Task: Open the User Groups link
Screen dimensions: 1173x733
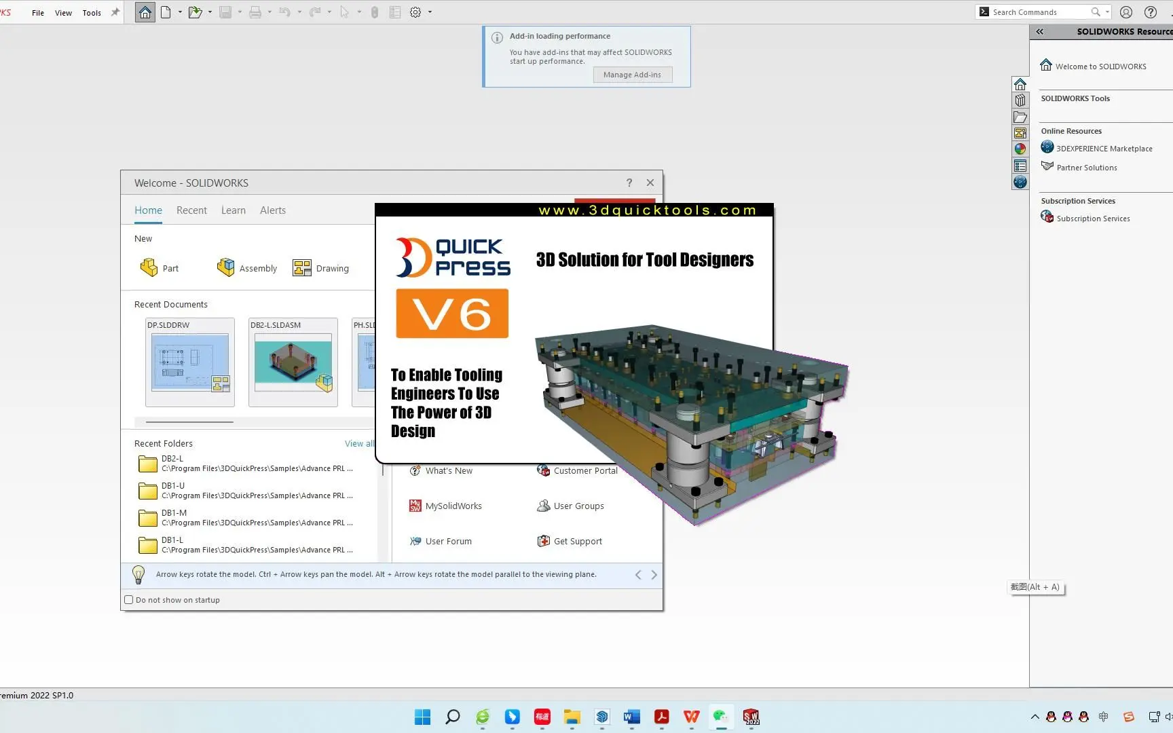Action: click(570, 506)
